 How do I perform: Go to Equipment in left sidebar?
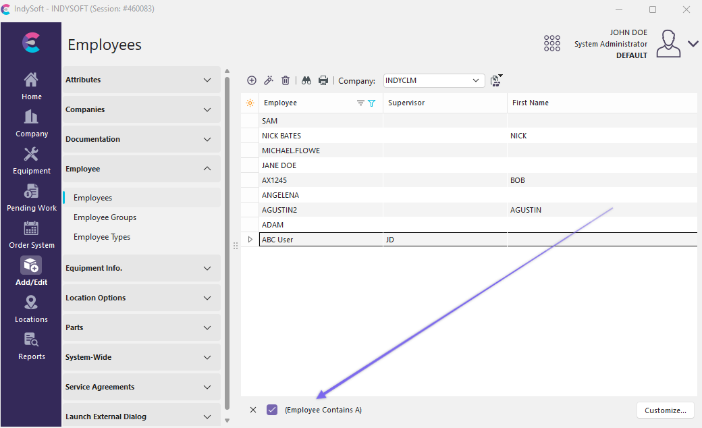pyautogui.click(x=31, y=161)
